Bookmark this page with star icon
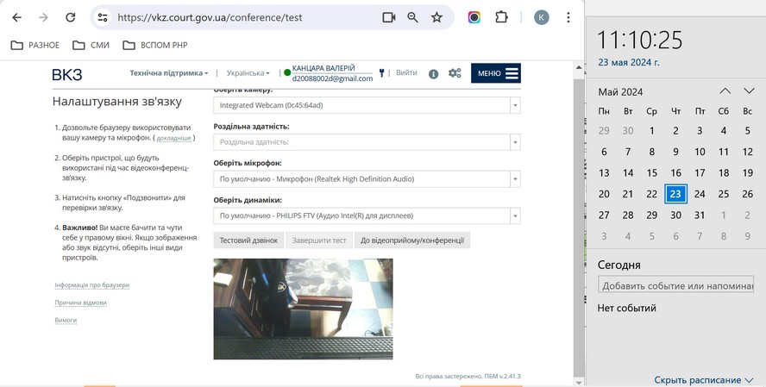 tap(436, 17)
